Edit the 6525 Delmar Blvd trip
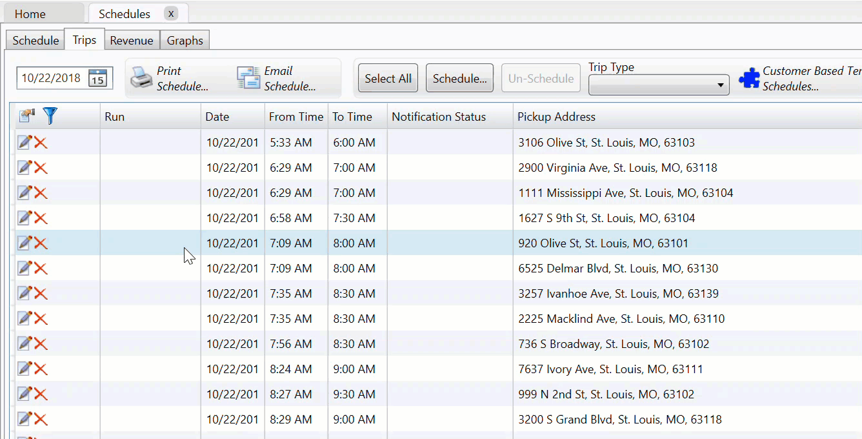The height and width of the screenshot is (439, 862). point(24,268)
